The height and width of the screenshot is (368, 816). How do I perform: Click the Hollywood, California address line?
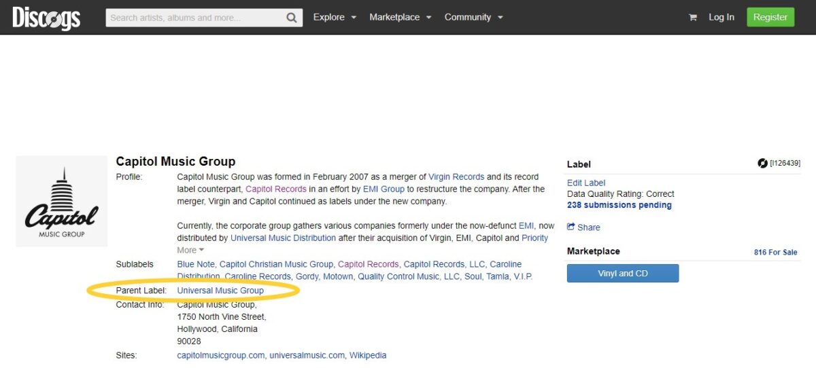point(218,329)
